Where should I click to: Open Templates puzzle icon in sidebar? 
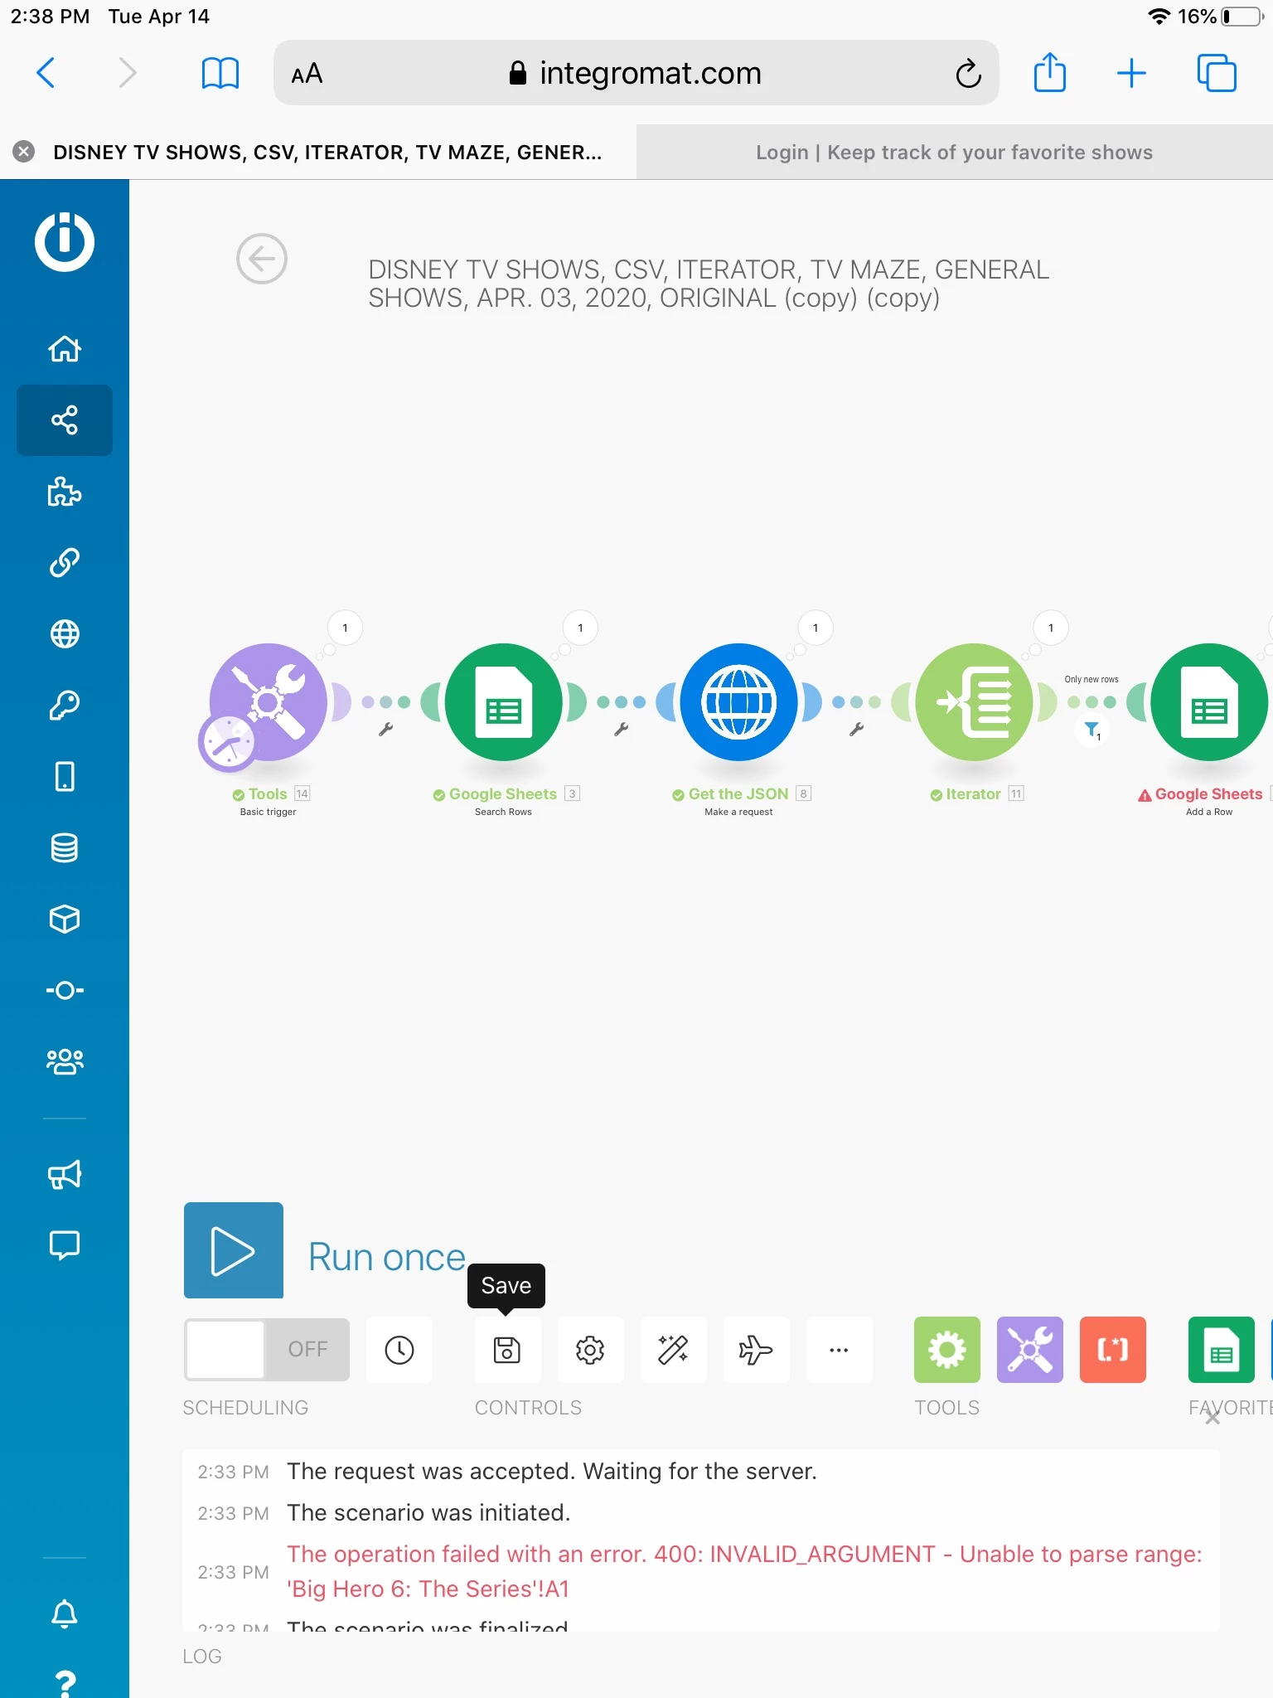(x=65, y=492)
